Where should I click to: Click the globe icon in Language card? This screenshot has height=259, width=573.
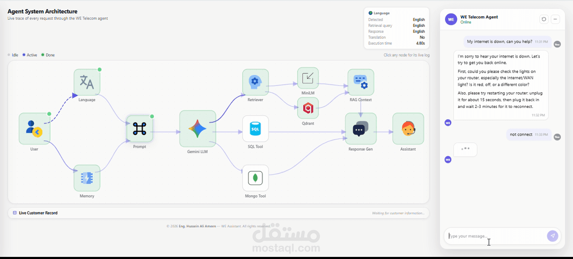click(x=370, y=13)
